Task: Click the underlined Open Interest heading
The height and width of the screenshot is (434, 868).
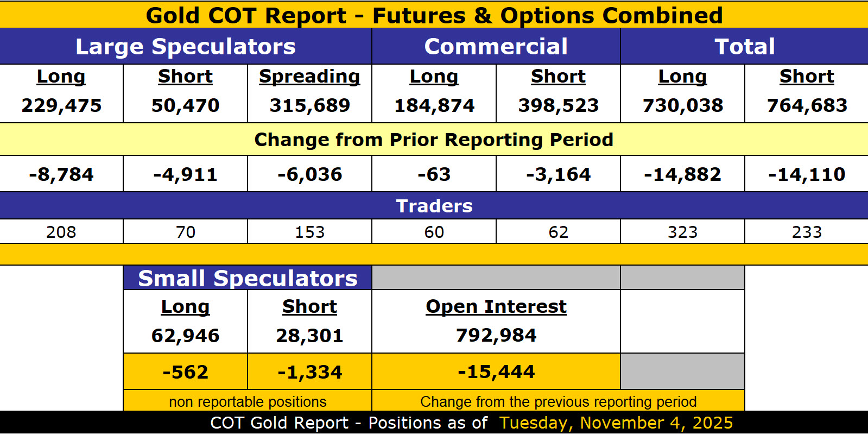Action: [496, 307]
